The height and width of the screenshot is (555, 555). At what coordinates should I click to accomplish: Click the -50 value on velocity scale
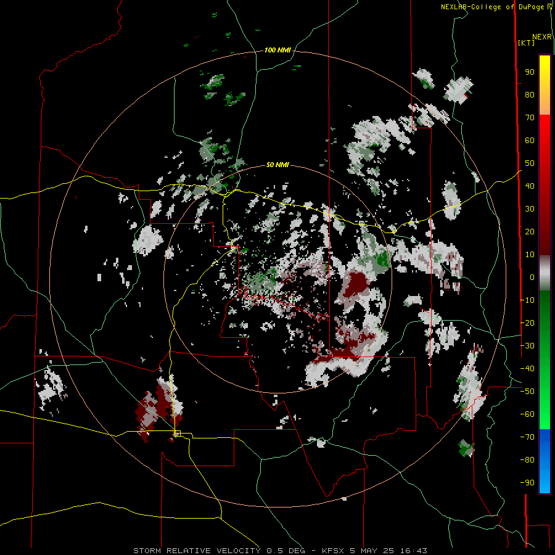click(527, 392)
